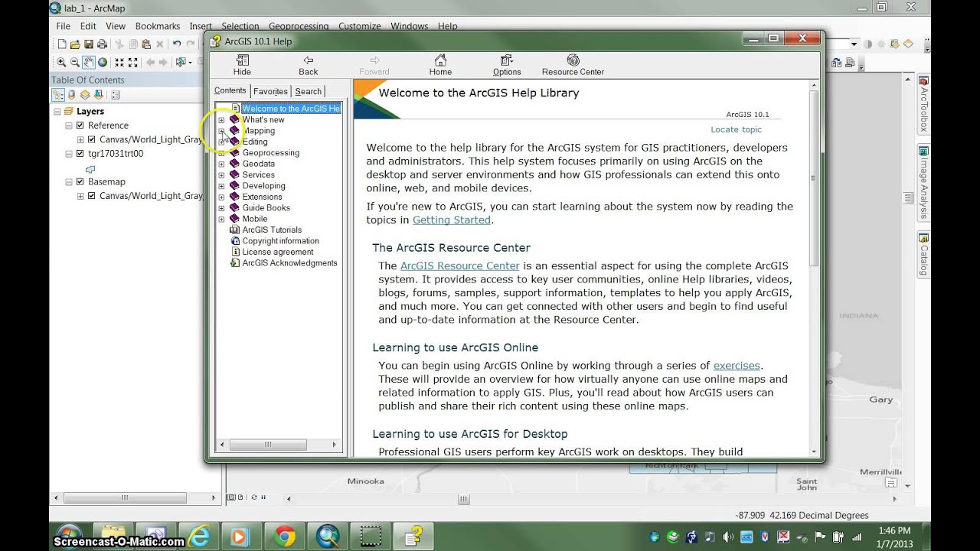Open the File menu
Image resolution: width=980 pixels, height=551 pixels.
(x=64, y=26)
